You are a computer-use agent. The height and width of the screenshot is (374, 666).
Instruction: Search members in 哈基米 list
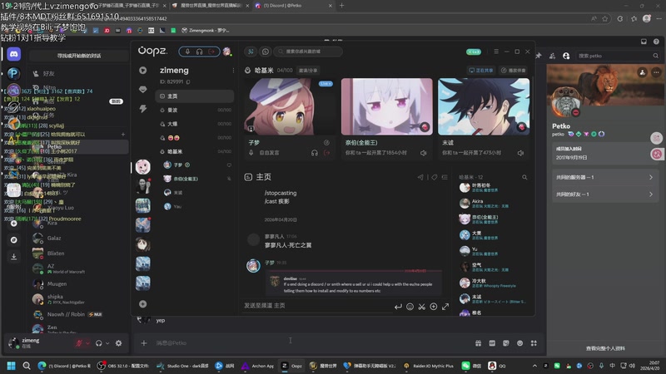(524, 177)
